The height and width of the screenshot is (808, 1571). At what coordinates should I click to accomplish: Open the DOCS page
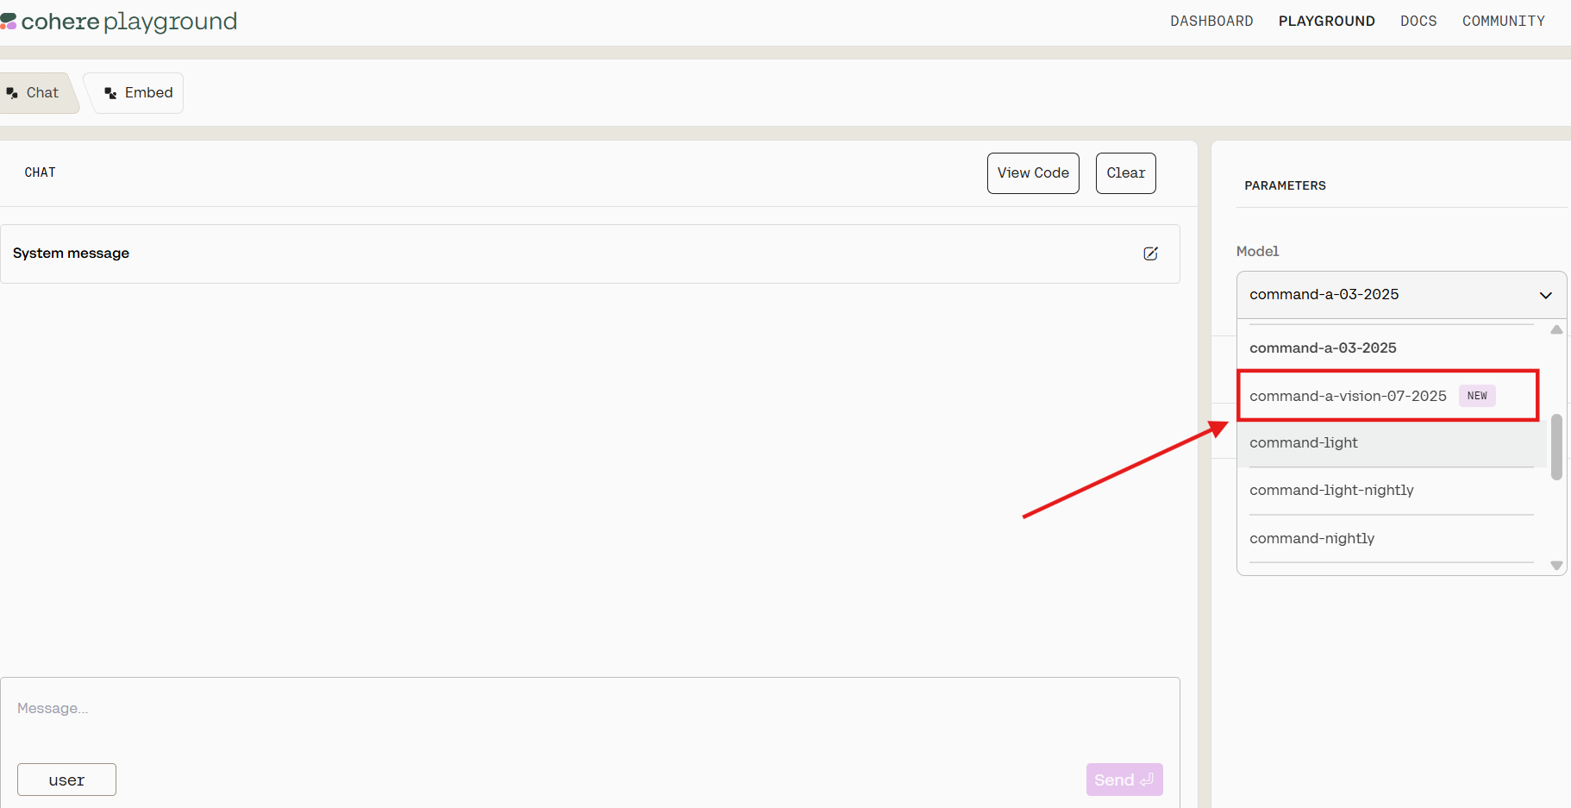pyautogui.click(x=1418, y=21)
